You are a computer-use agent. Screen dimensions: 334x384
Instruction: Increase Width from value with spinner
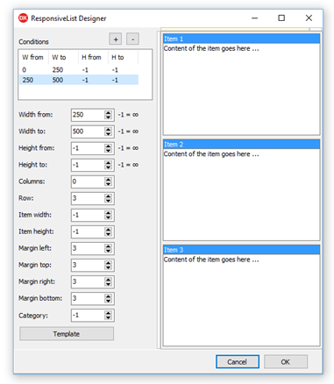pos(109,112)
